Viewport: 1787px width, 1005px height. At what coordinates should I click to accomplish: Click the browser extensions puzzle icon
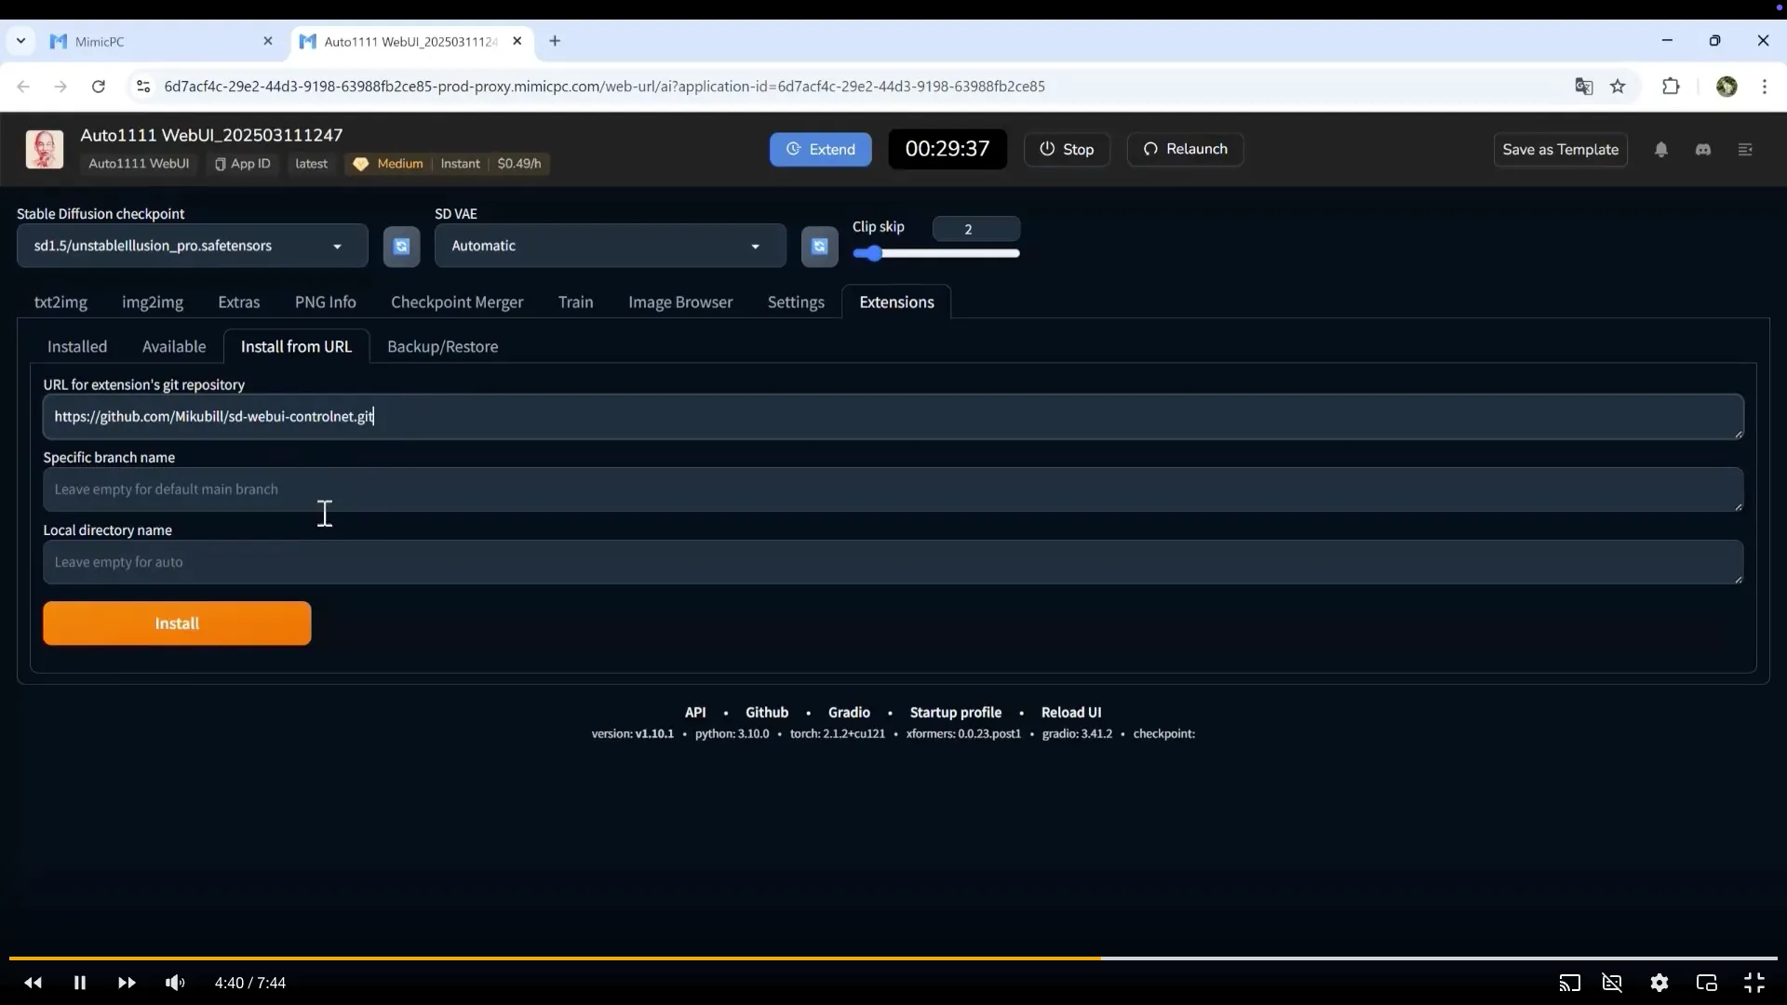point(1671,87)
